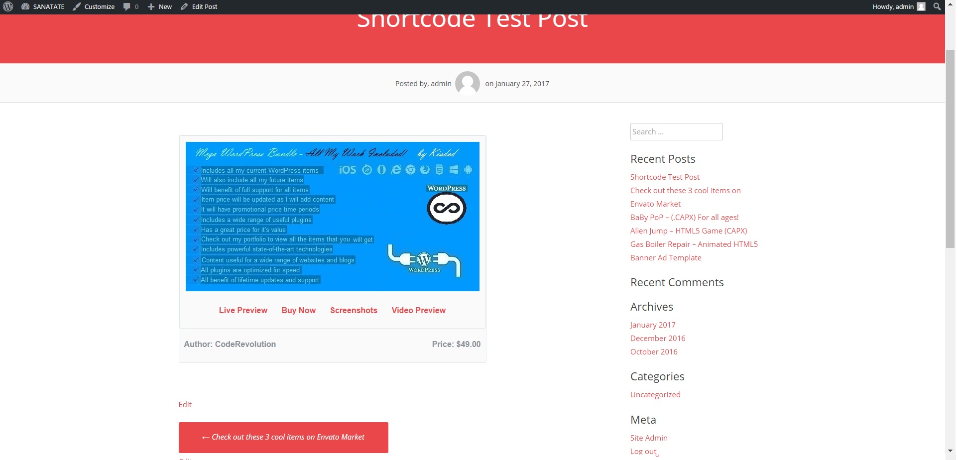Click into the sidebar Search field
Screen dimensions: 958x460
pos(676,131)
